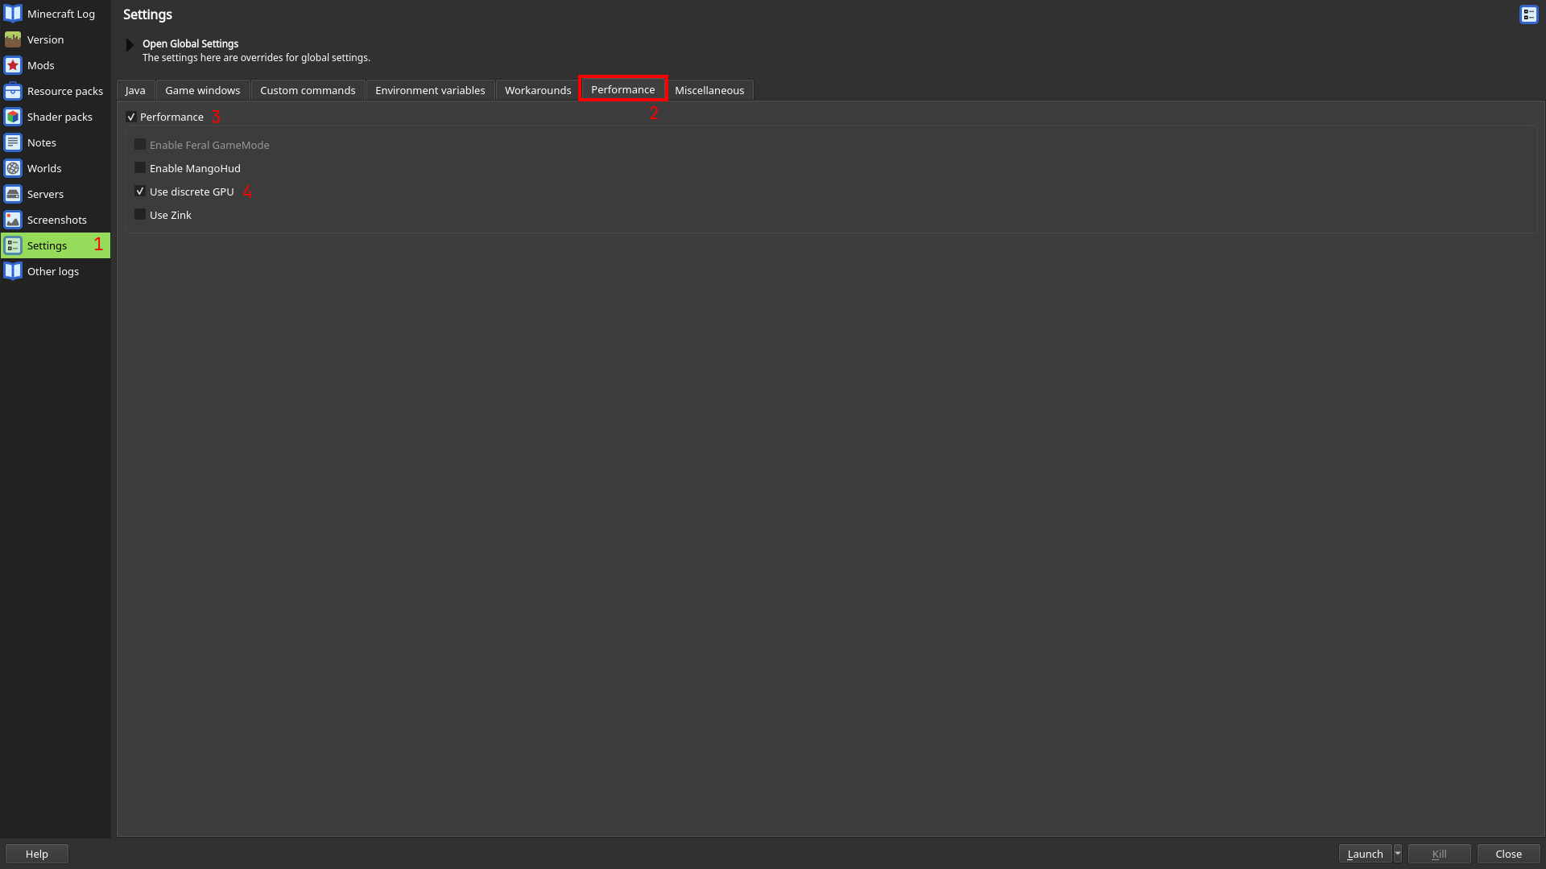Viewport: 1546px width, 869px height.
Task: Disable the Use discrete GPU option
Action: click(x=140, y=191)
